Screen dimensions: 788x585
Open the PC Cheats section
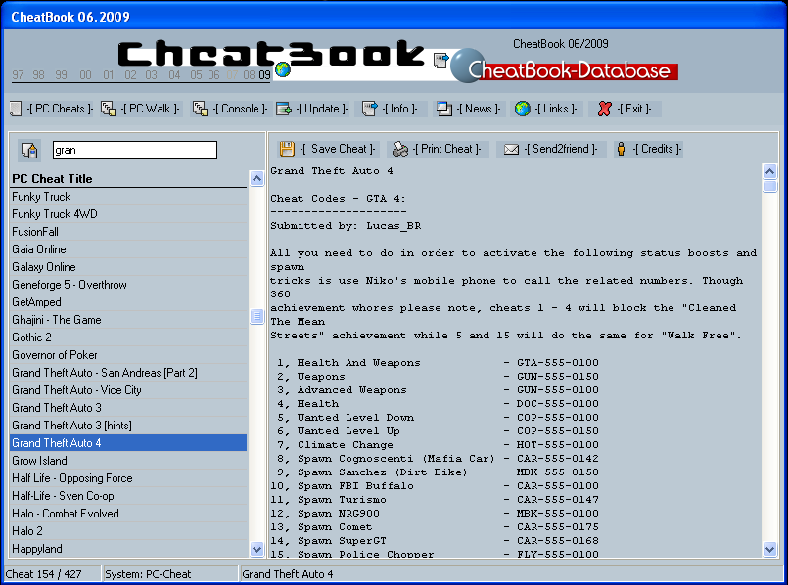click(x=60, y=109)
